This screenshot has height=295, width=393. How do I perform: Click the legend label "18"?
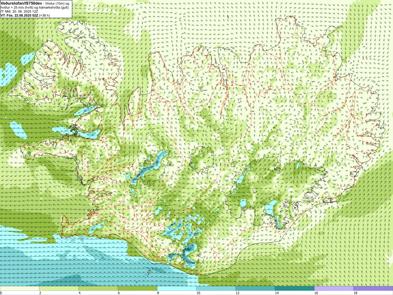tap(356, 293)
